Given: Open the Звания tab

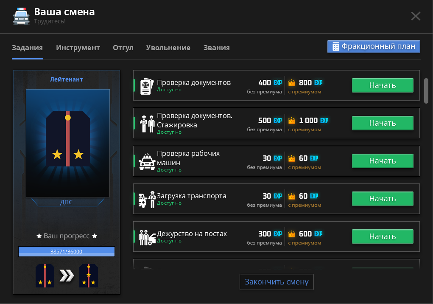Looking at the screenshot, I should pyautogui.click(x=216, y=48).
